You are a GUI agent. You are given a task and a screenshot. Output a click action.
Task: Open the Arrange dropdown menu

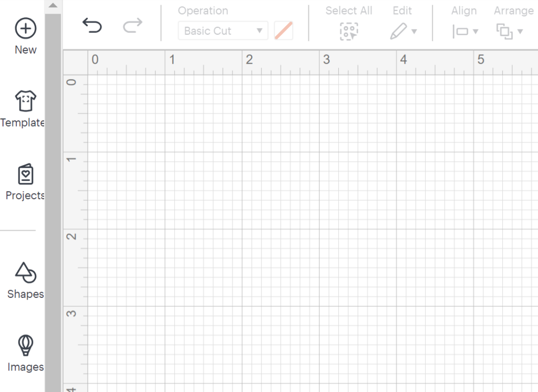[x=509, y=32]
